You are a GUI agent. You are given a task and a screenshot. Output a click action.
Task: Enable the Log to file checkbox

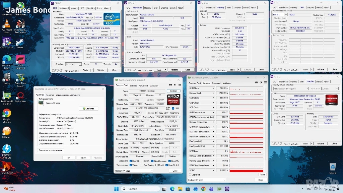(x=191, y=175)
